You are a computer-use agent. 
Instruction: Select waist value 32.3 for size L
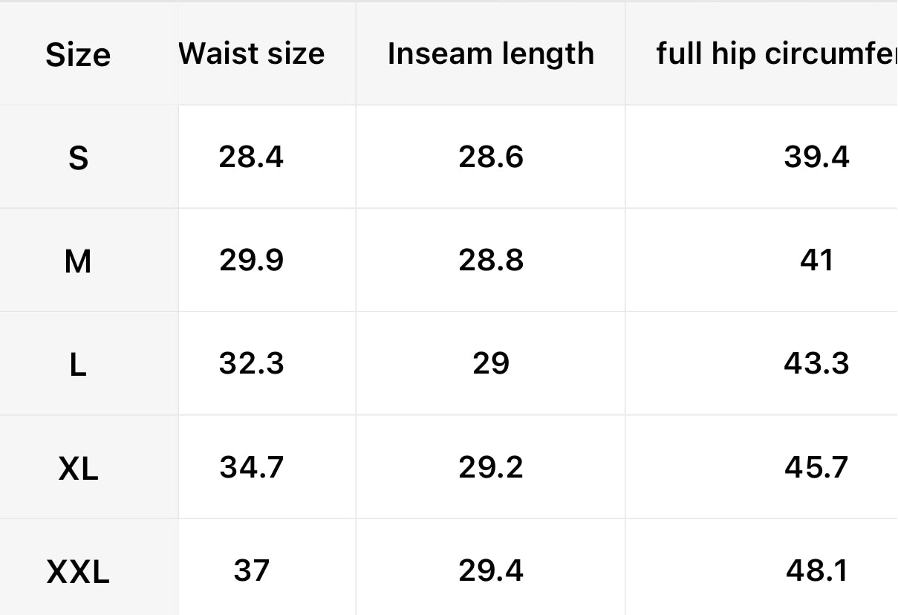click(251, 363)
